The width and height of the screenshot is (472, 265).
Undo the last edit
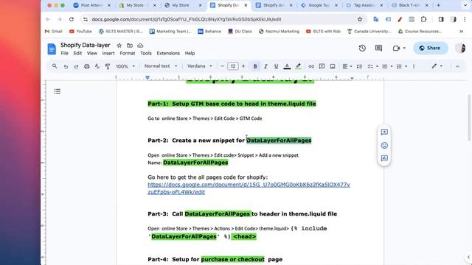click(66, 66)
